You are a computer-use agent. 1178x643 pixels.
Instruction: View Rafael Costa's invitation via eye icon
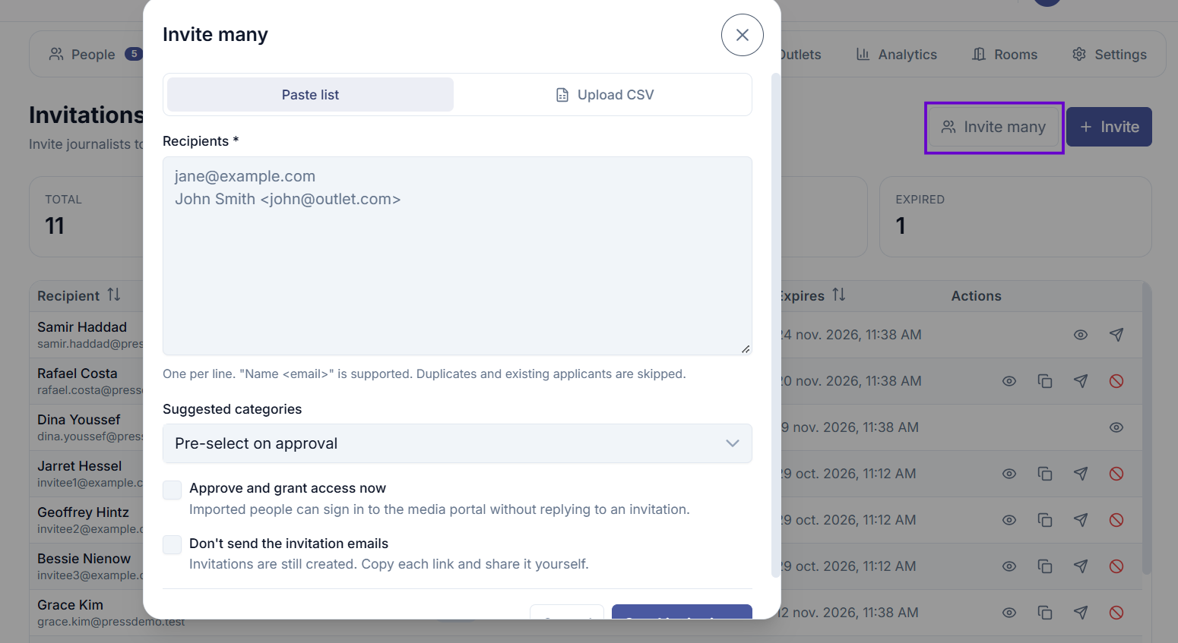pos(1009,381)
